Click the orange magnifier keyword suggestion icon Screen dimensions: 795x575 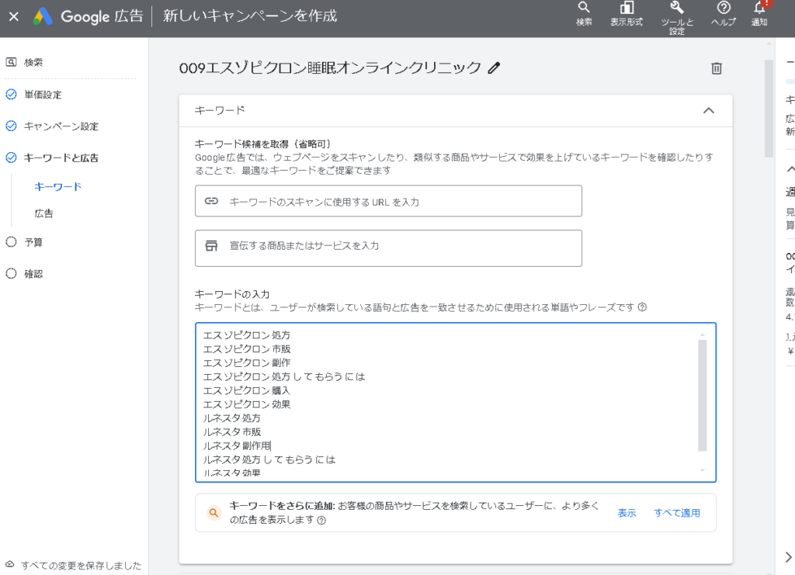click(214, 513)
